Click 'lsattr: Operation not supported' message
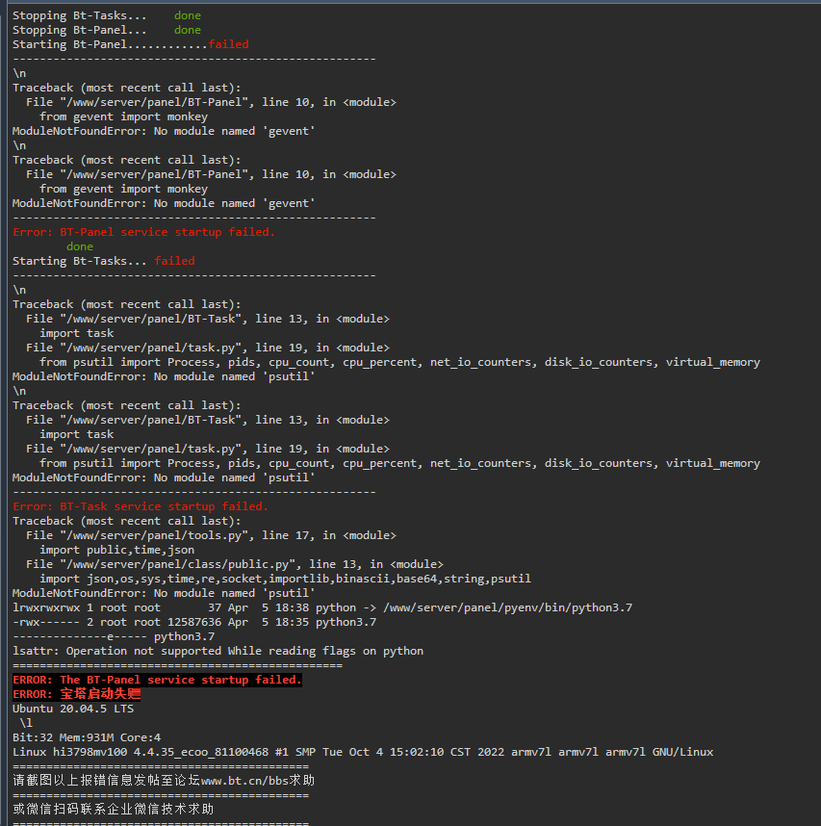Image resolution: width=821 pixels, height=826 pixels. (218, 651)
